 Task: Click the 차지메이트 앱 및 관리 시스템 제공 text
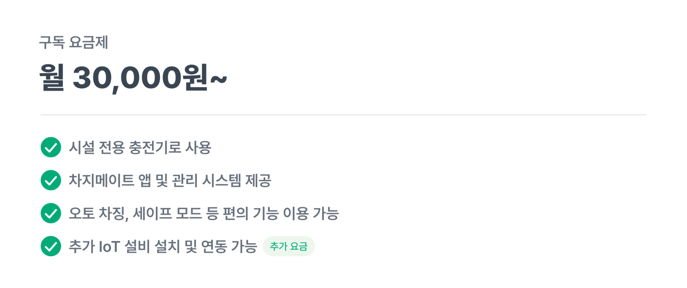tap(170, 180)
